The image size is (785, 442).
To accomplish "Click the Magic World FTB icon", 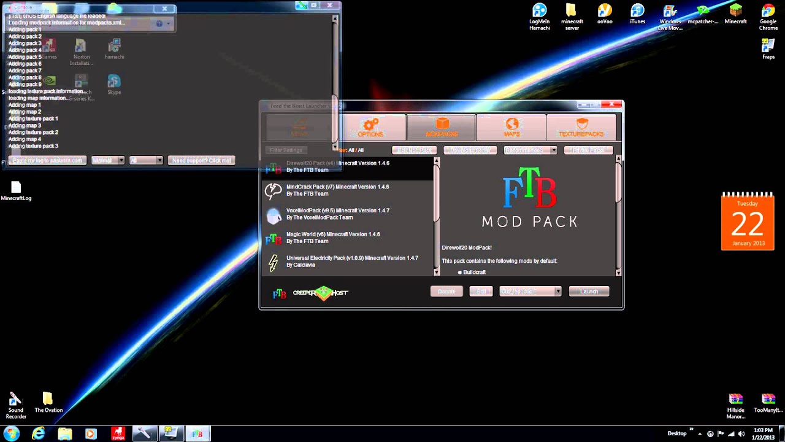I will click(x=274, y=239).
